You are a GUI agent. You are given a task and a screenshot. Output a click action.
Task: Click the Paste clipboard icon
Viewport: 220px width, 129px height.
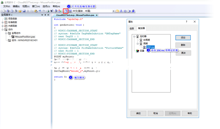[36, 11]
